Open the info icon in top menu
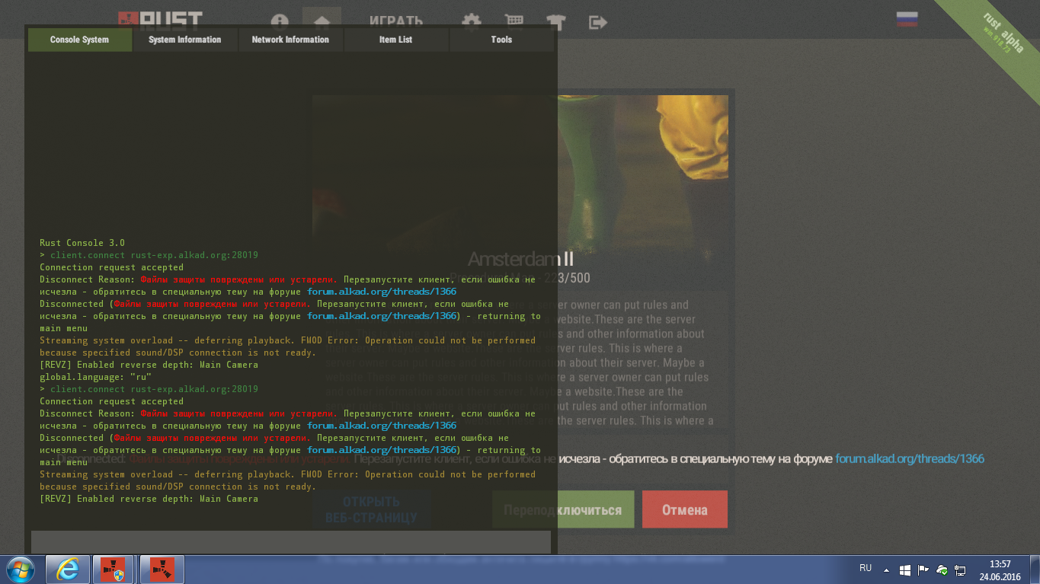 point(280,22)
